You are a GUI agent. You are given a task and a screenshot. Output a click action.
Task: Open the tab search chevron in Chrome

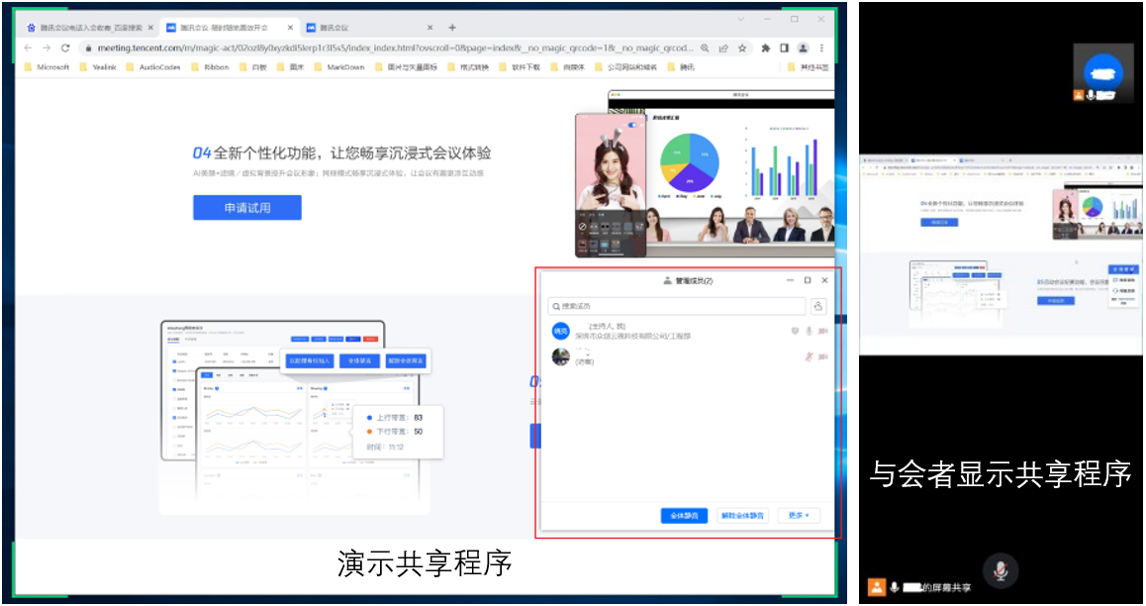tap(740, 20)
